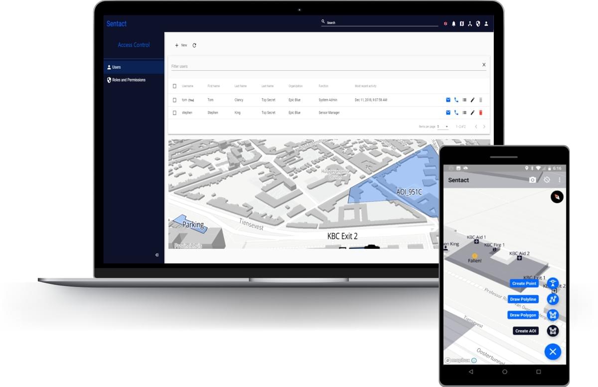
Task: Tap the blue X button closing the FAB menu
Action: click(553, 352)
